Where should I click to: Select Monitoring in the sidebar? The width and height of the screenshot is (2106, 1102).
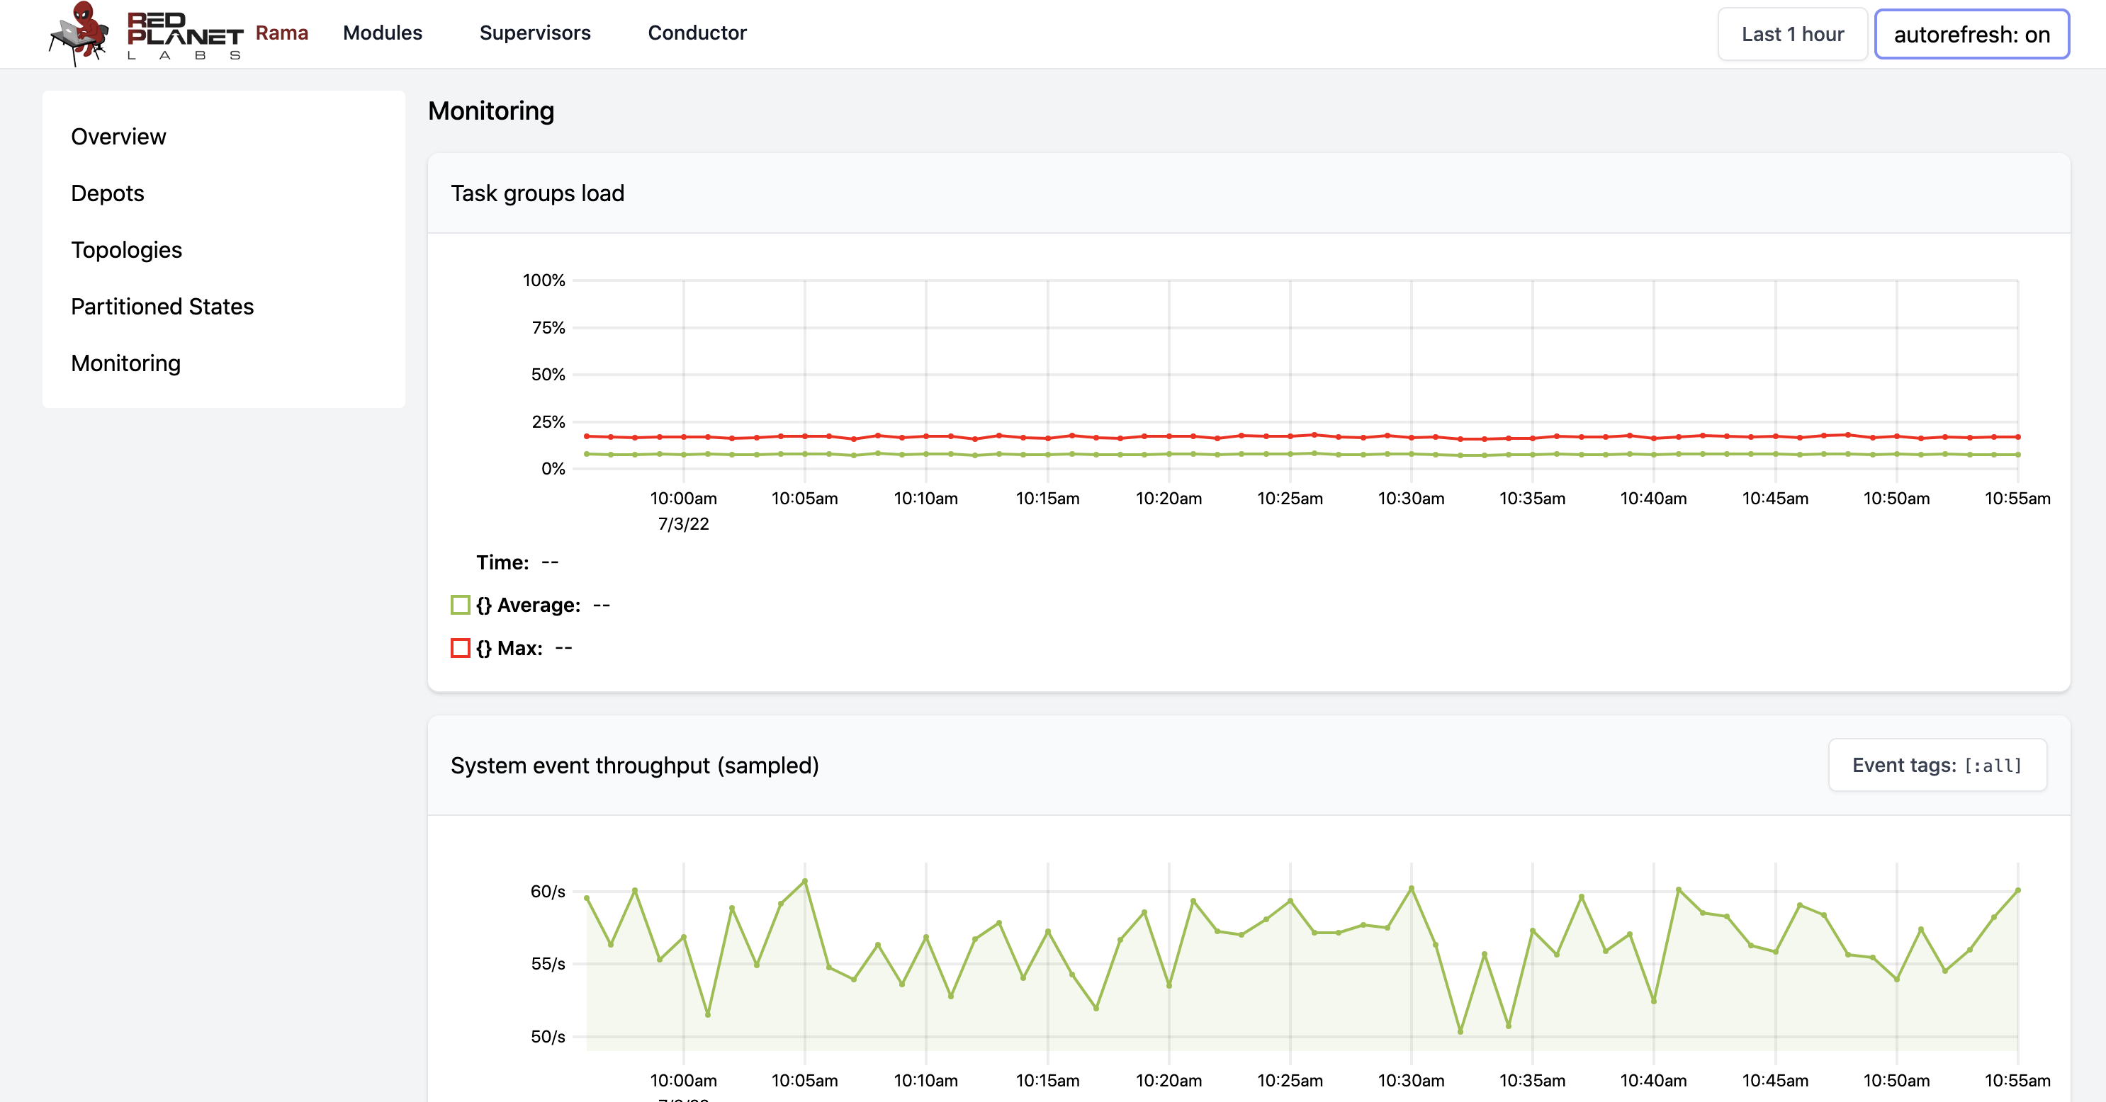click(x=126, y=363)
